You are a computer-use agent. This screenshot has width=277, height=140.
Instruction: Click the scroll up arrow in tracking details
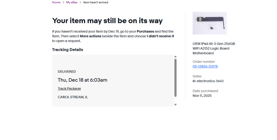coord(176,56)
